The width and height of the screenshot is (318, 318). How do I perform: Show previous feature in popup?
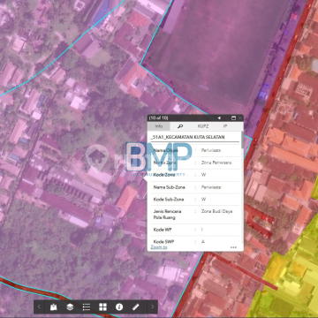219,118
